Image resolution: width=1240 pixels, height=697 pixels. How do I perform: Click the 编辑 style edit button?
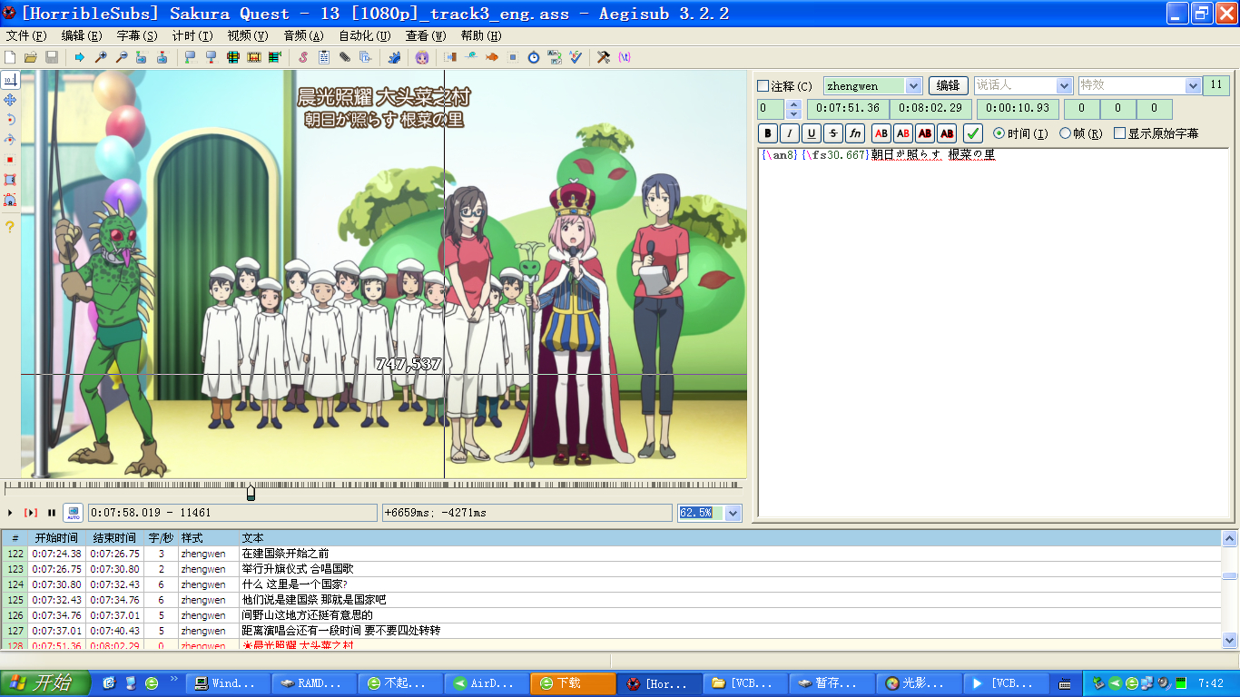click(948, 85)
